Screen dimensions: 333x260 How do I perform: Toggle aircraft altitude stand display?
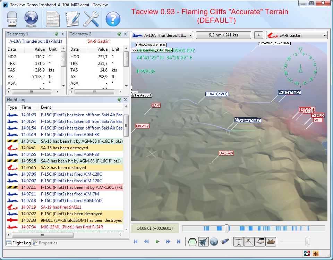click(x=239, y=242)
